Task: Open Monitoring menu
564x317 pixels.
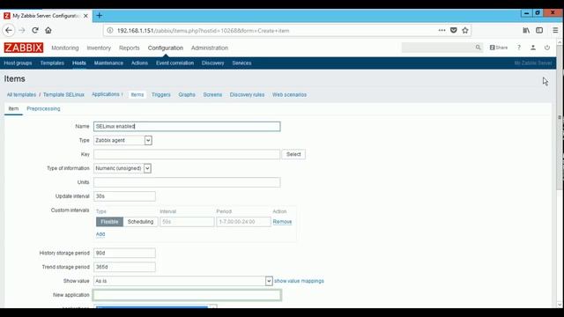Action: [x=64, y=48]
